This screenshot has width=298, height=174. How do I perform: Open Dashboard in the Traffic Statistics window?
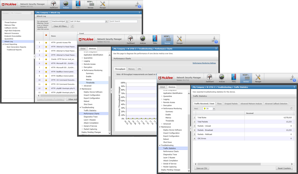pos(210,78)
